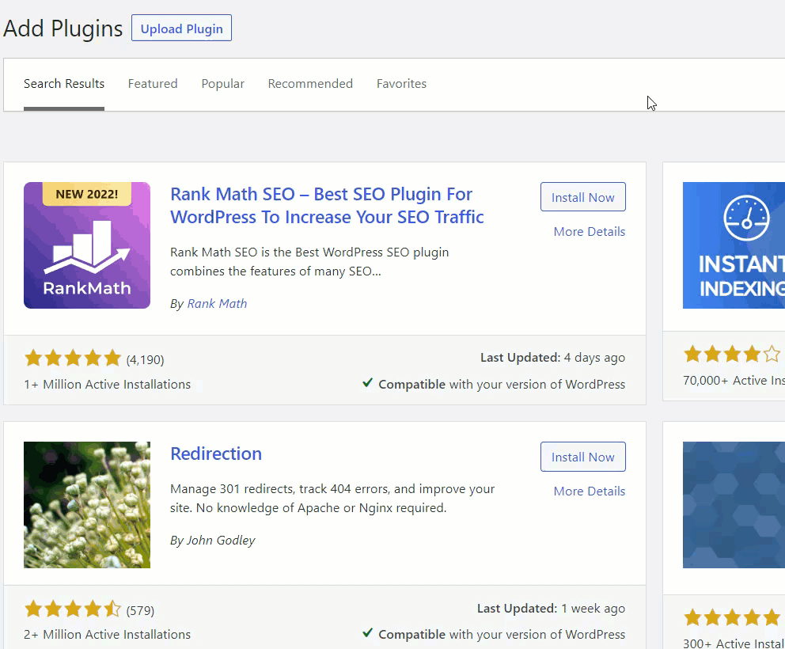Click Rank Math's five-star rating
Screen dimensions: 785x649
73,359
